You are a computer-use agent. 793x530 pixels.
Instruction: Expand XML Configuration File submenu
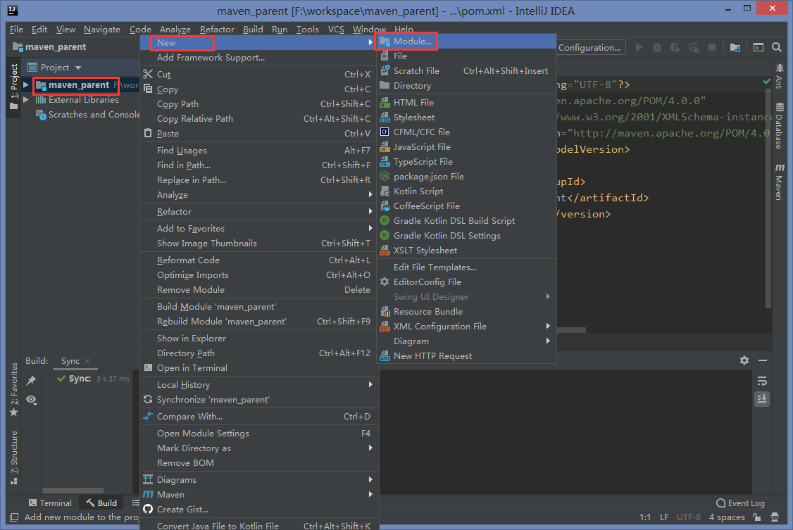pyautogui.click(x=466, y=327)
